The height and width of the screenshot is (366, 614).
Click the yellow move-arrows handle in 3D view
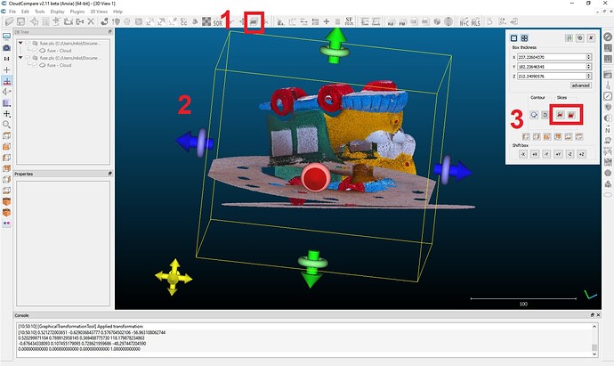coord(174,277)
